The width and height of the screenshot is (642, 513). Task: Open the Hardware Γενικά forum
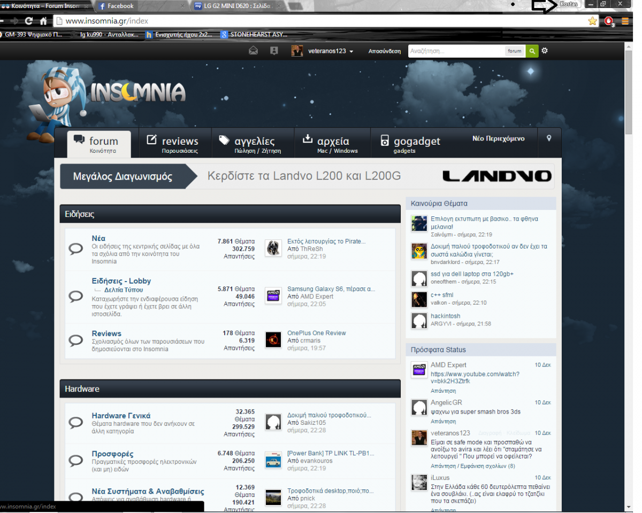(121, 416)
